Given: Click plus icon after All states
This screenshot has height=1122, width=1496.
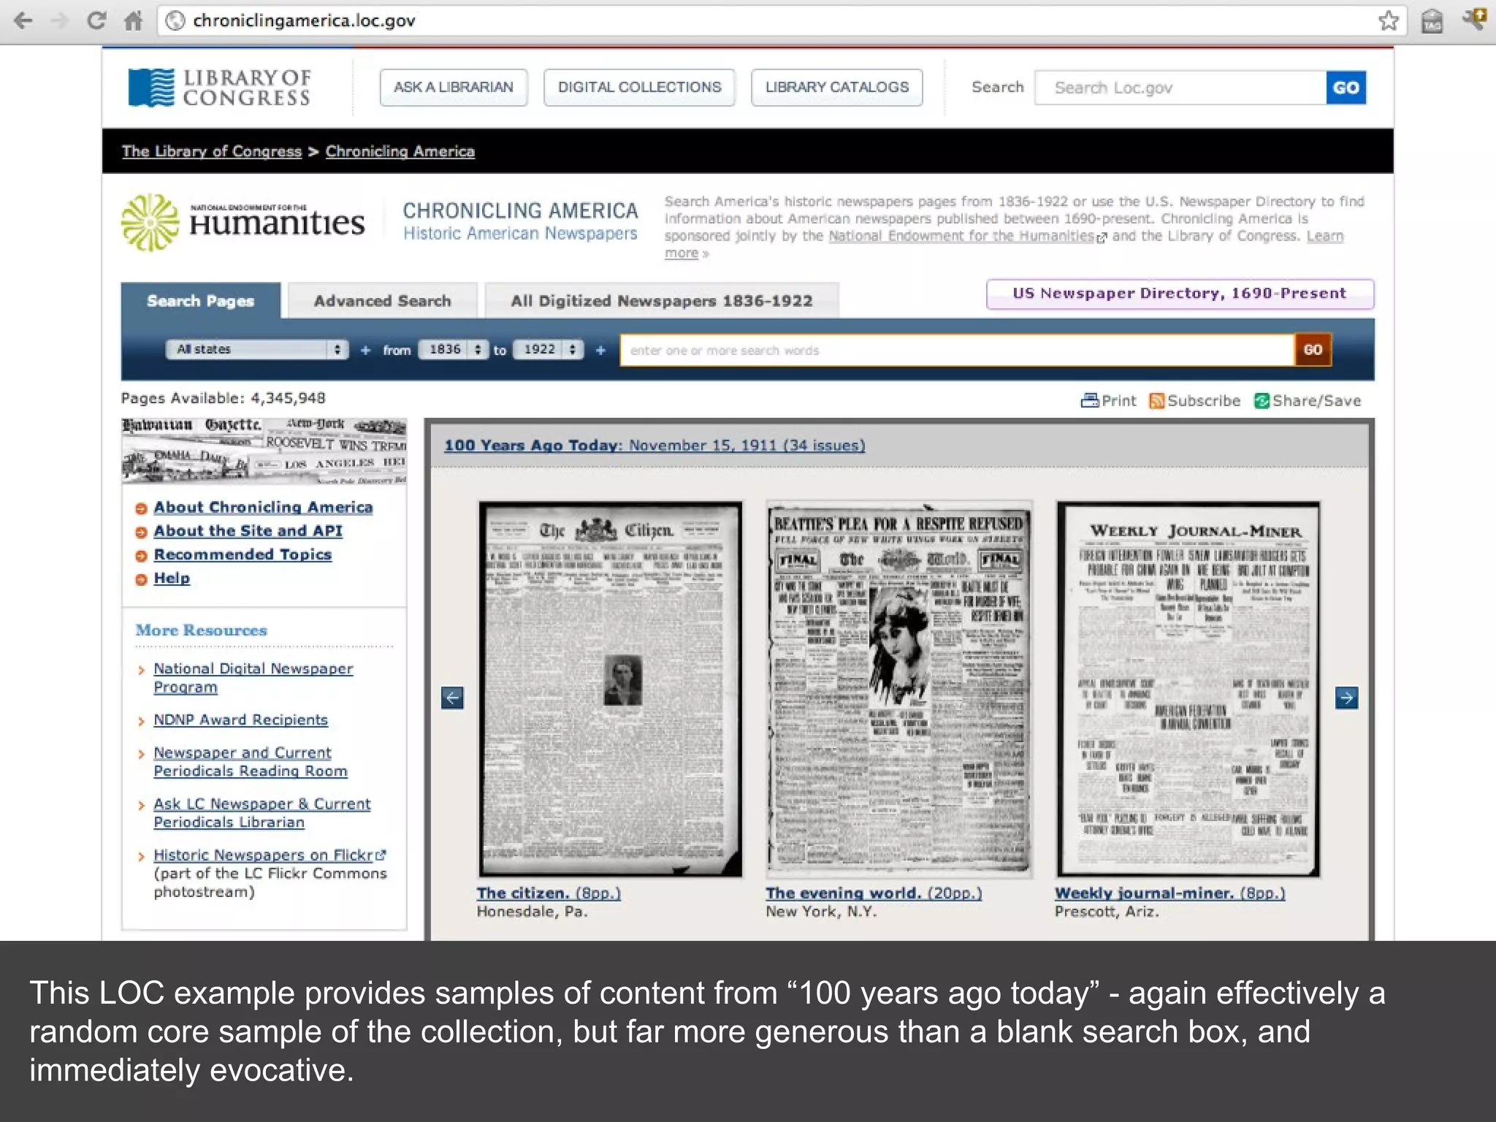Looking at the screenshot, I should pyautogui.click(x=365, y=350).
